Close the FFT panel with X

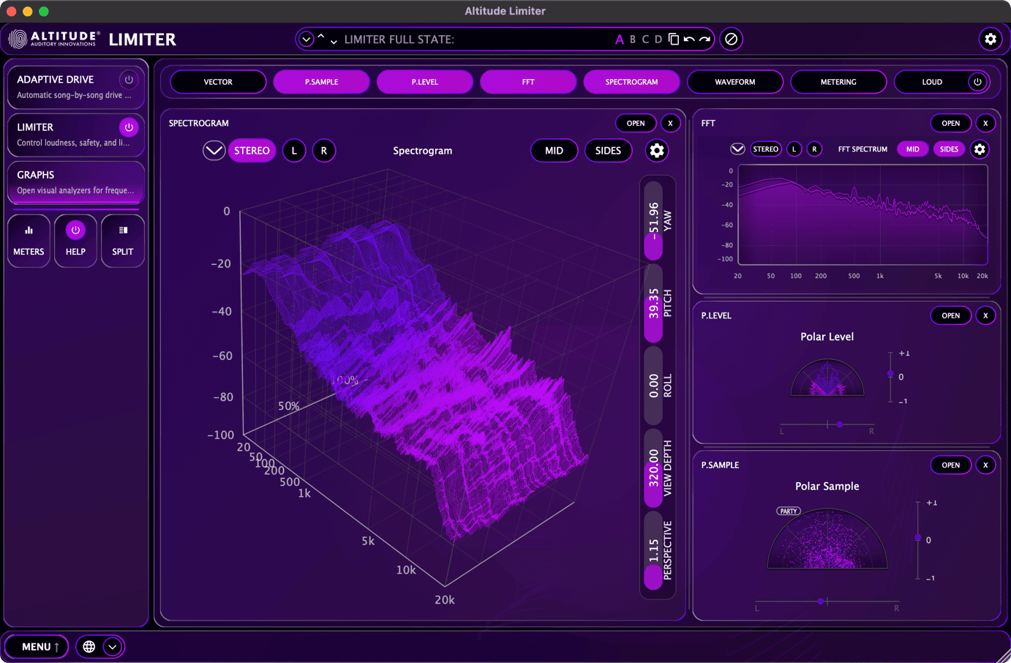pos(985,123)
